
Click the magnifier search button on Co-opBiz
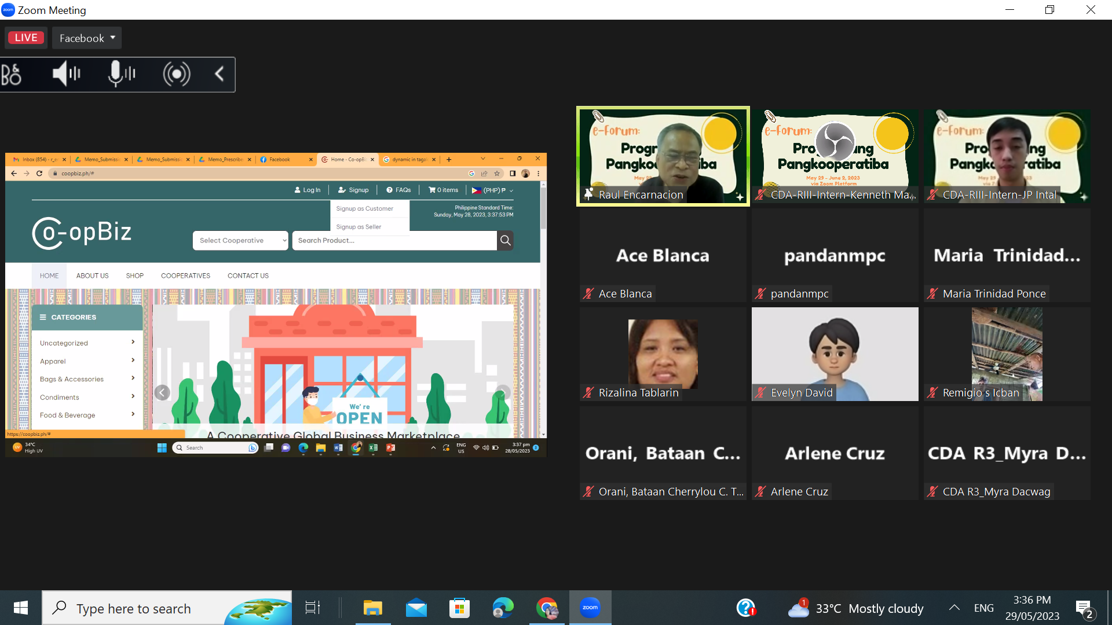tap(506, 241)
